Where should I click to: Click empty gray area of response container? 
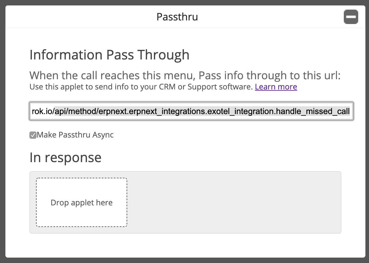234,202
